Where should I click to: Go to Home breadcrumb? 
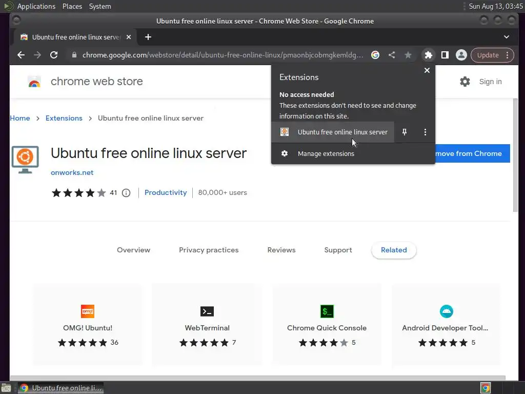pyautogui.click(x=20, y=118)
